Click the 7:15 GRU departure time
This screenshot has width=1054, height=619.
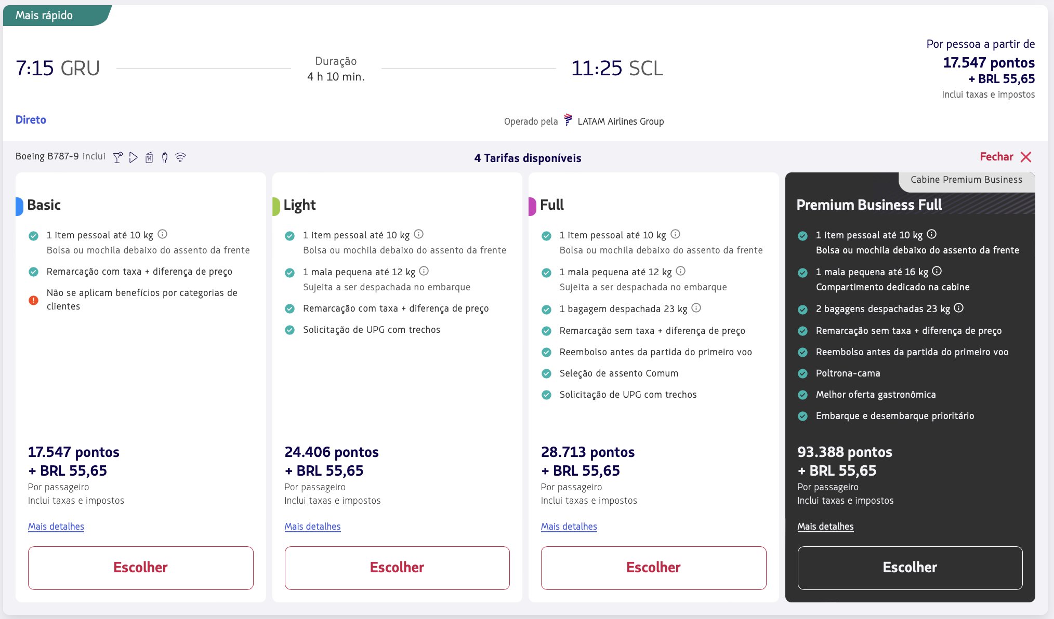click(x=58, y=69)
